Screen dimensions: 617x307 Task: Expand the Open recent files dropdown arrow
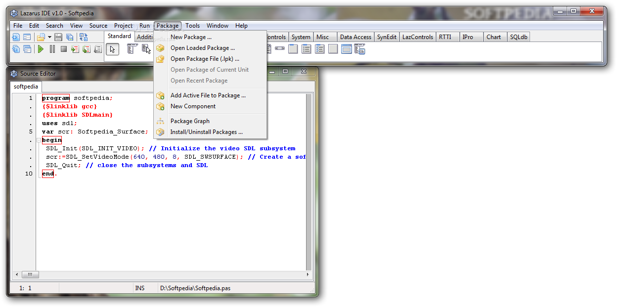tap(49, 37)
